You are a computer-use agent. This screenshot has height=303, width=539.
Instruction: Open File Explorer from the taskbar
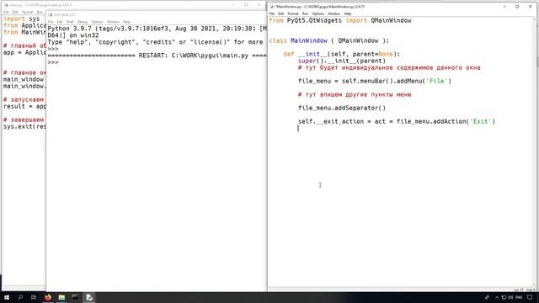pos(61,297)
